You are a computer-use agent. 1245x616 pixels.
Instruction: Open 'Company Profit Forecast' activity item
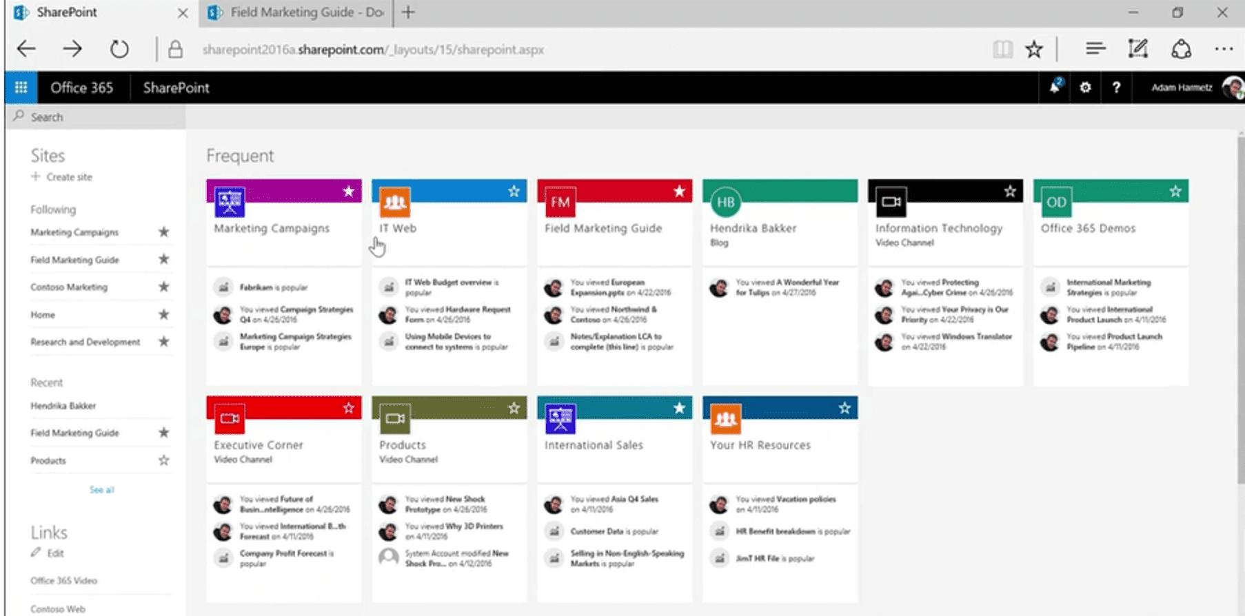click(x=287, y=558)
